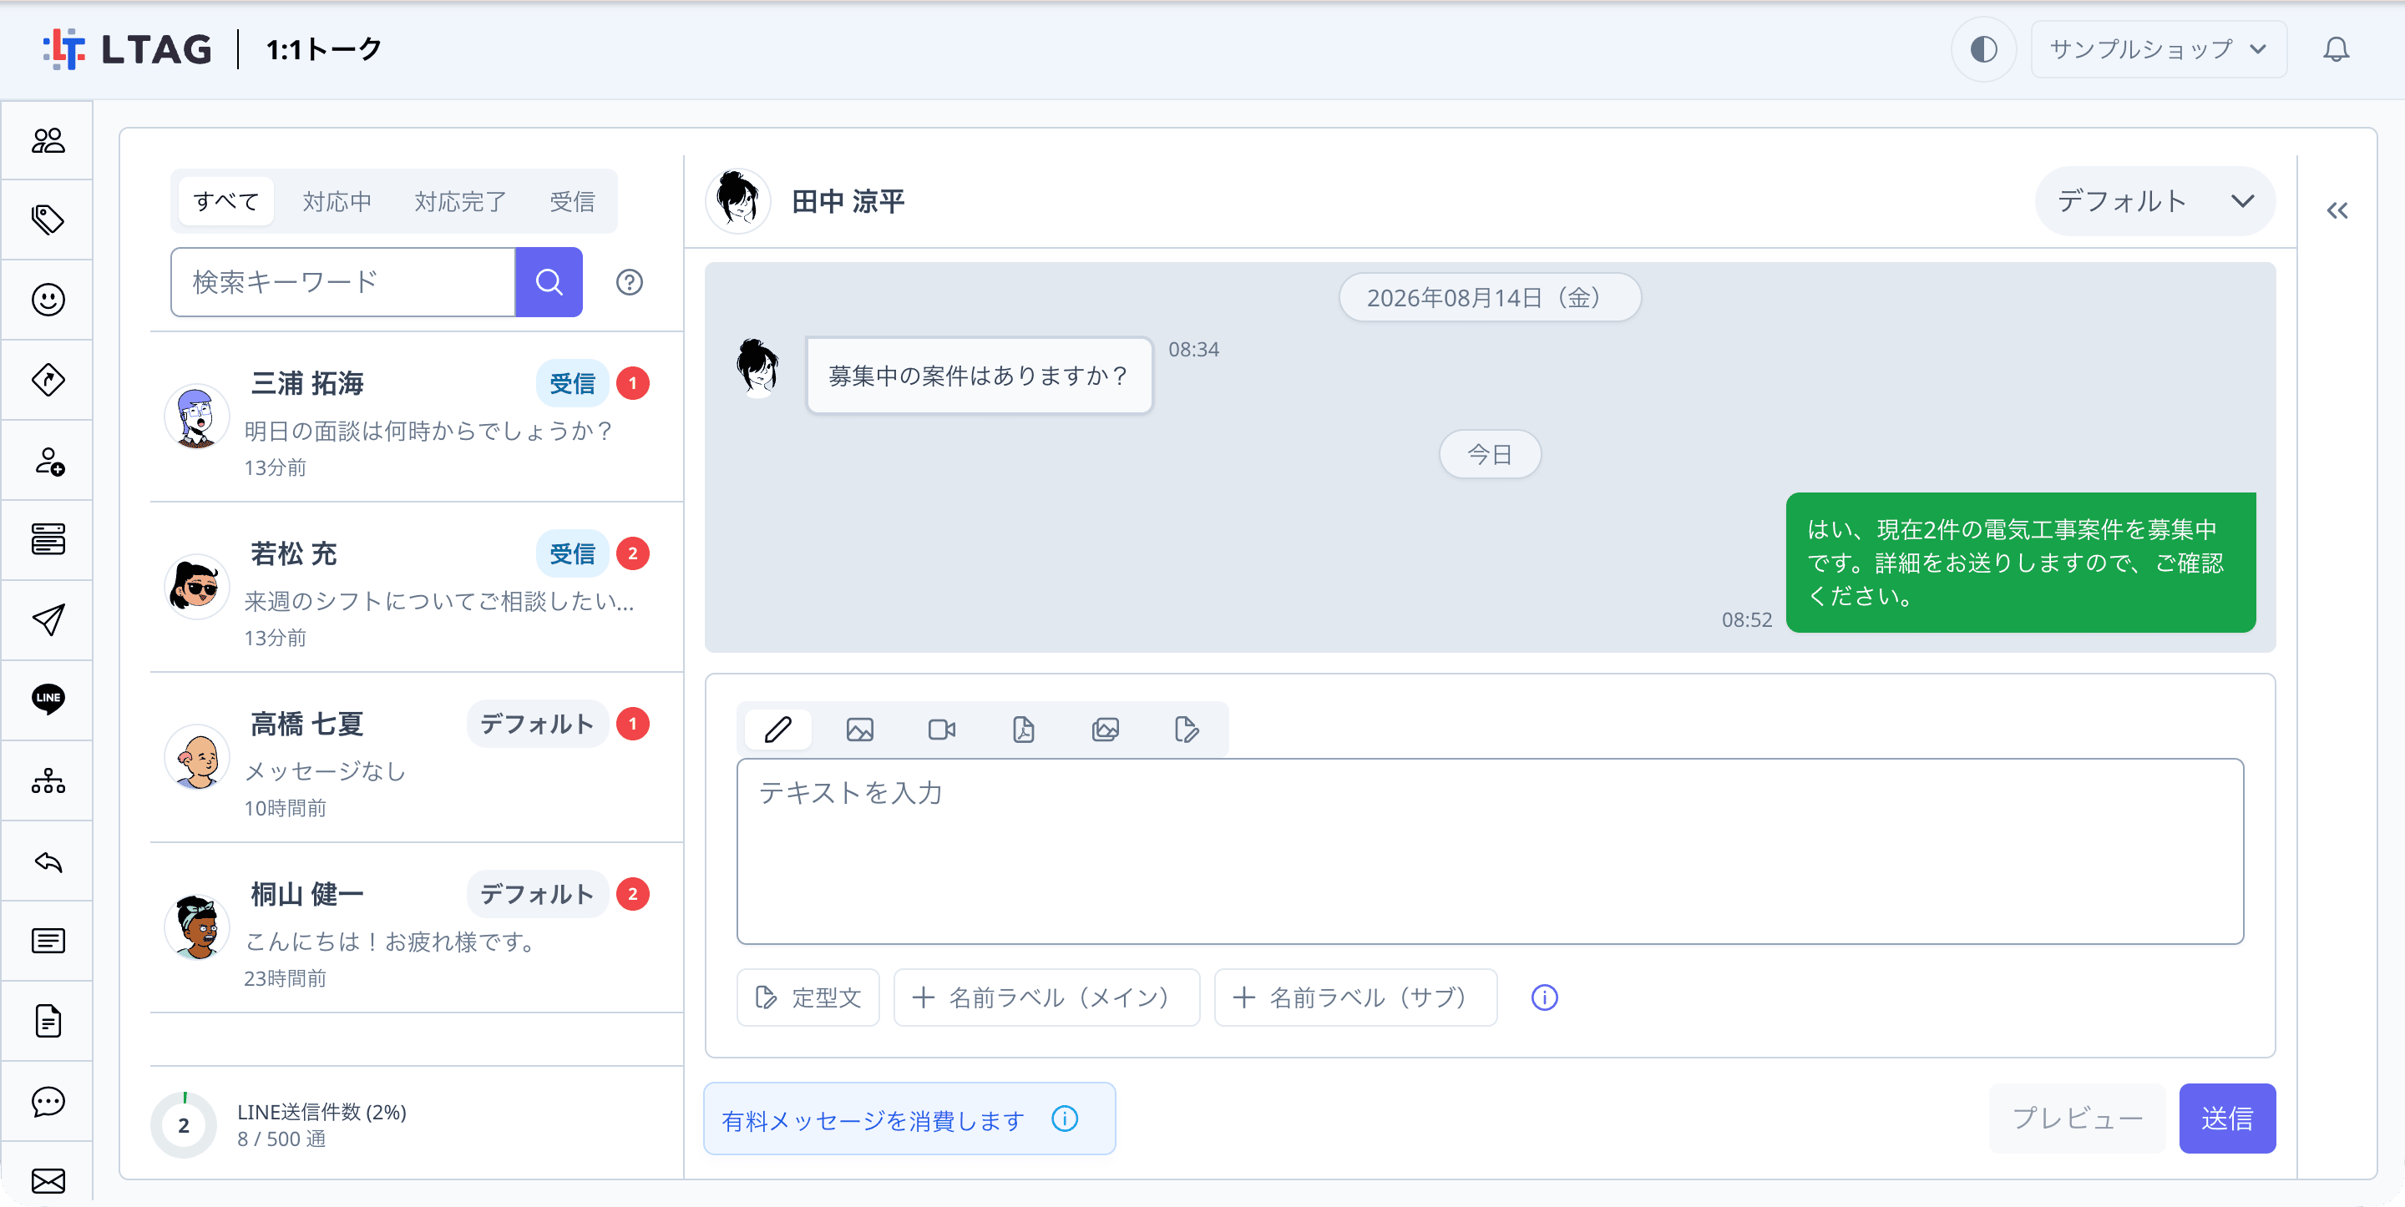
Task: Open the chat bubble sidebar icon
Action: click(48, 1102)
